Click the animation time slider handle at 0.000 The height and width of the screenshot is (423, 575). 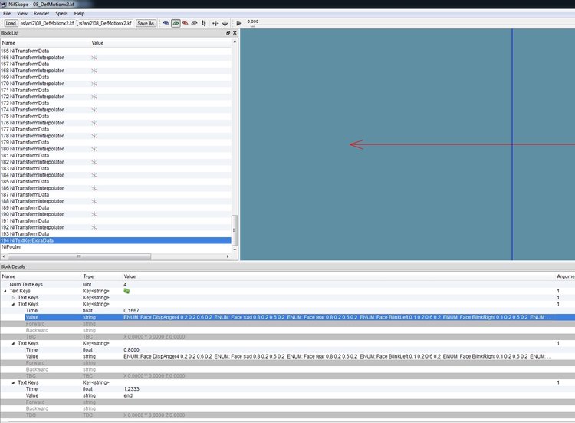click(253, 25)
